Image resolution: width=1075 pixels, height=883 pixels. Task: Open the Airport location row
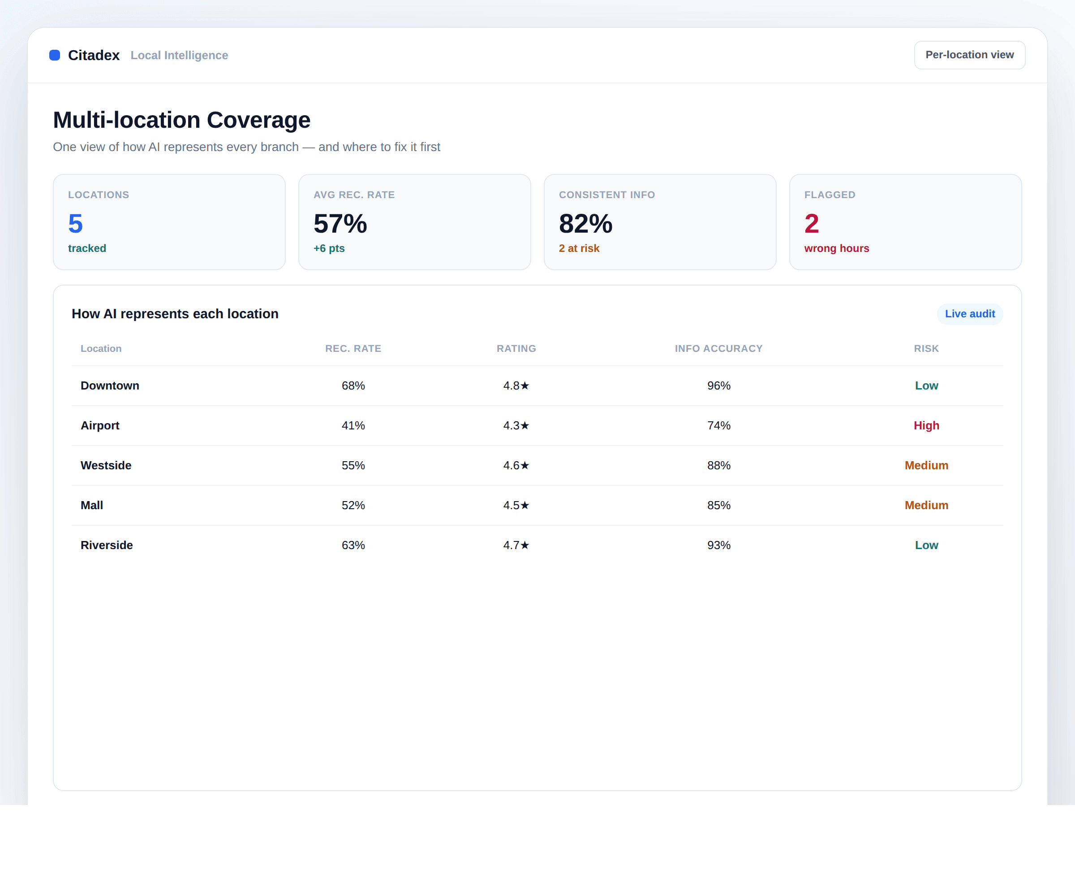click(x=537, y=426)
